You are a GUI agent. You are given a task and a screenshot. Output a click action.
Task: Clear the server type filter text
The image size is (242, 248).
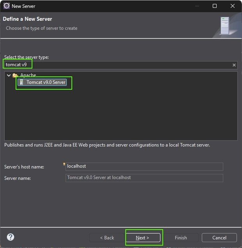pyautogui.click(x=234, y=65)
